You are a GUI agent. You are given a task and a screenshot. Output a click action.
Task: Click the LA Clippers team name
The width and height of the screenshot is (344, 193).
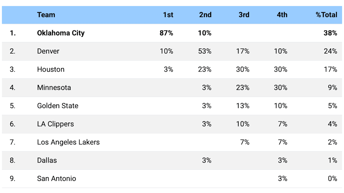click(55, 124)
